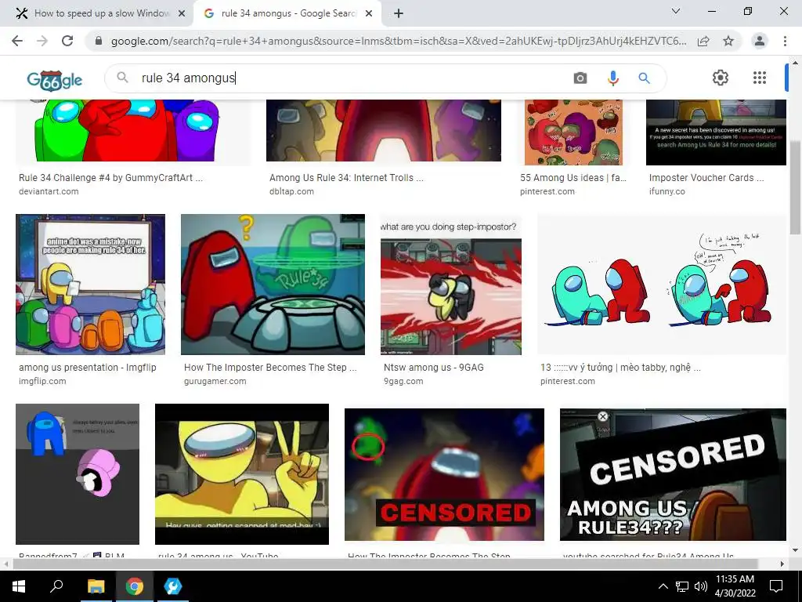This screenshot has height=602, width=802.
Task: Open the taskbar clock showing 11:35 AM
Action: [x=735, y=586]
